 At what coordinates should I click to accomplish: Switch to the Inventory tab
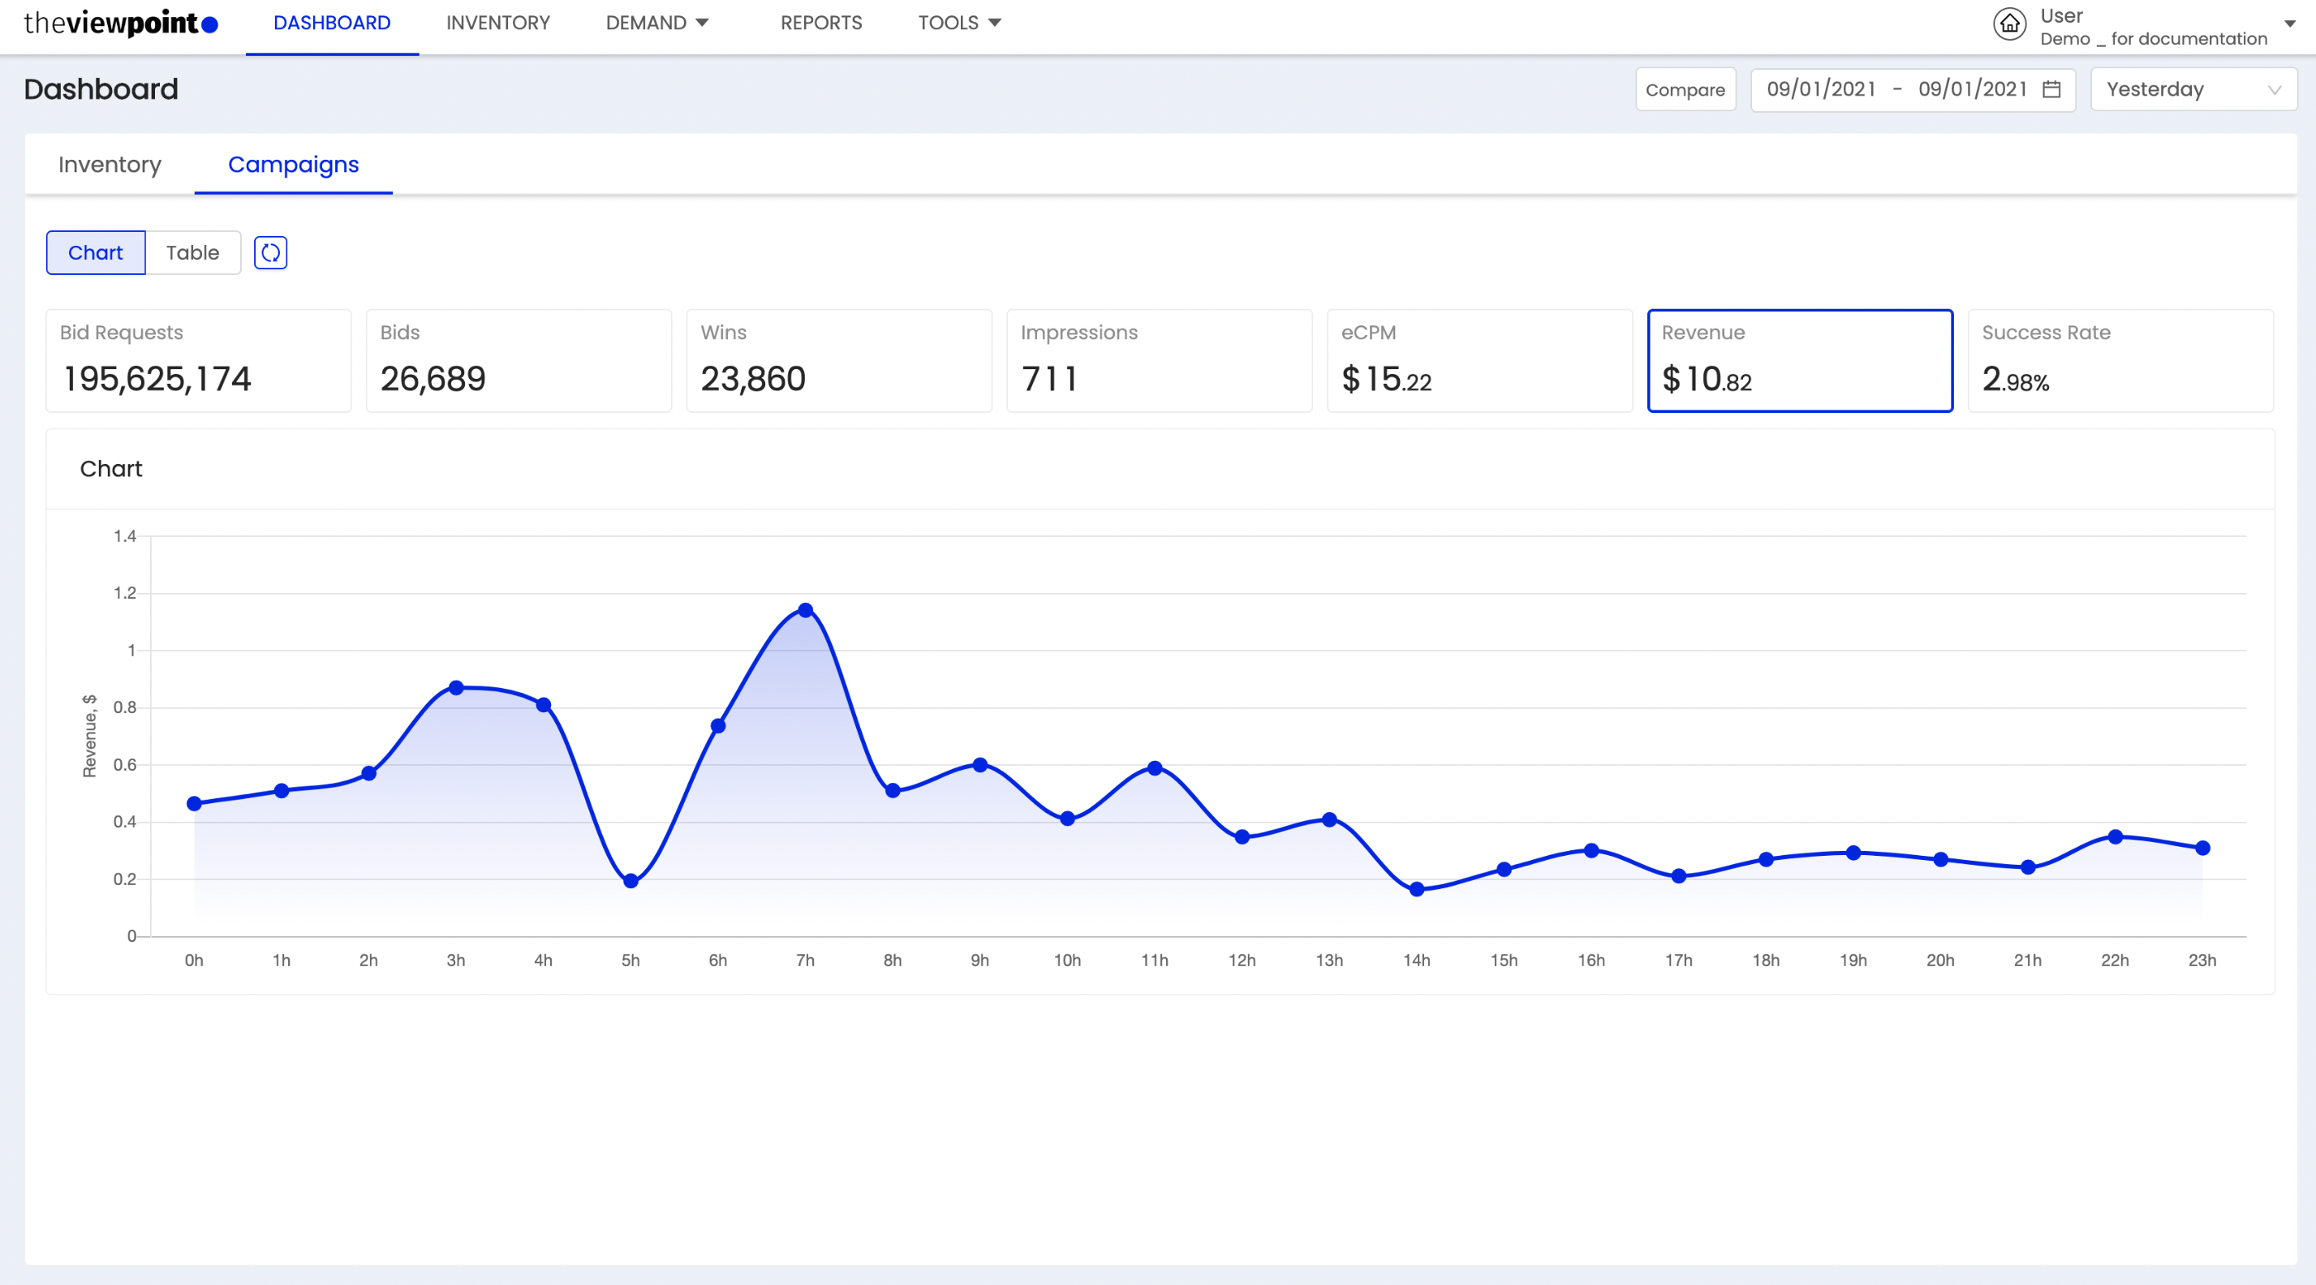tap(110, 165)
